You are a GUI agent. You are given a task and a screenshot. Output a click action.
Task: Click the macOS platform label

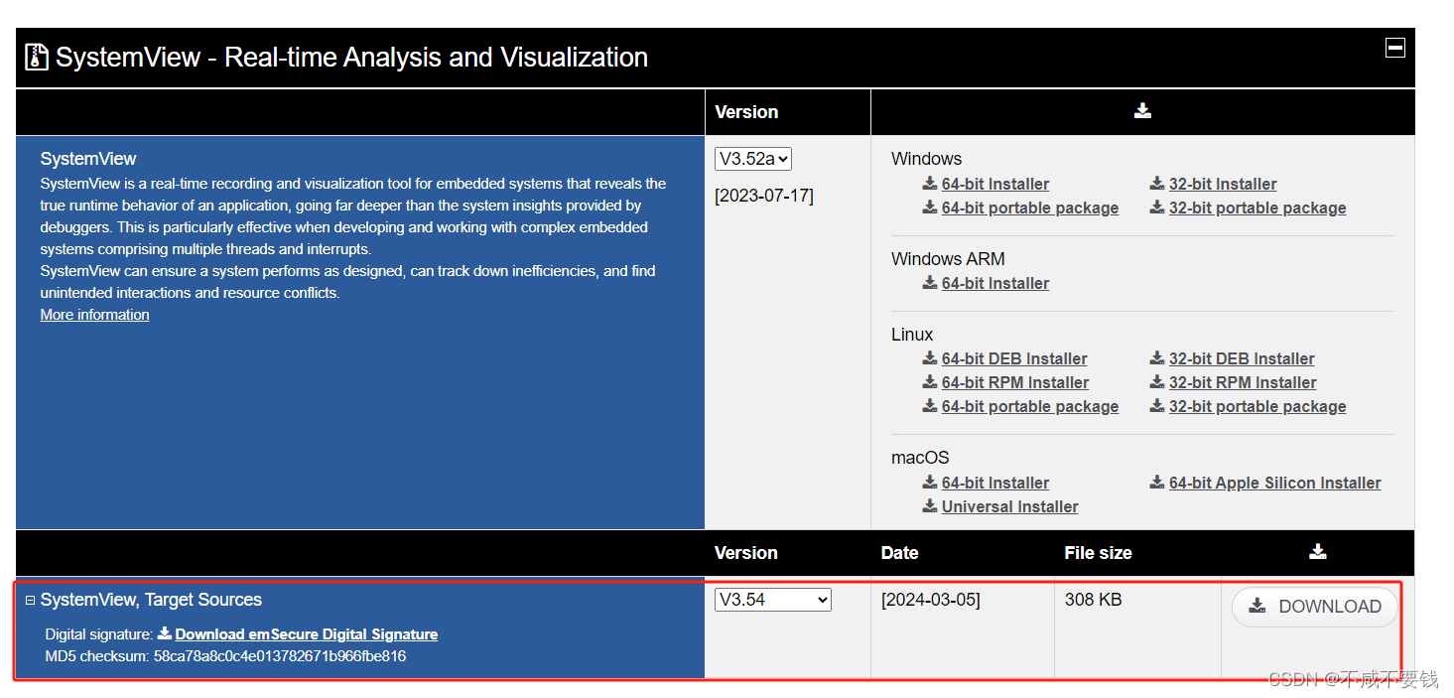[x=920, y=458]
